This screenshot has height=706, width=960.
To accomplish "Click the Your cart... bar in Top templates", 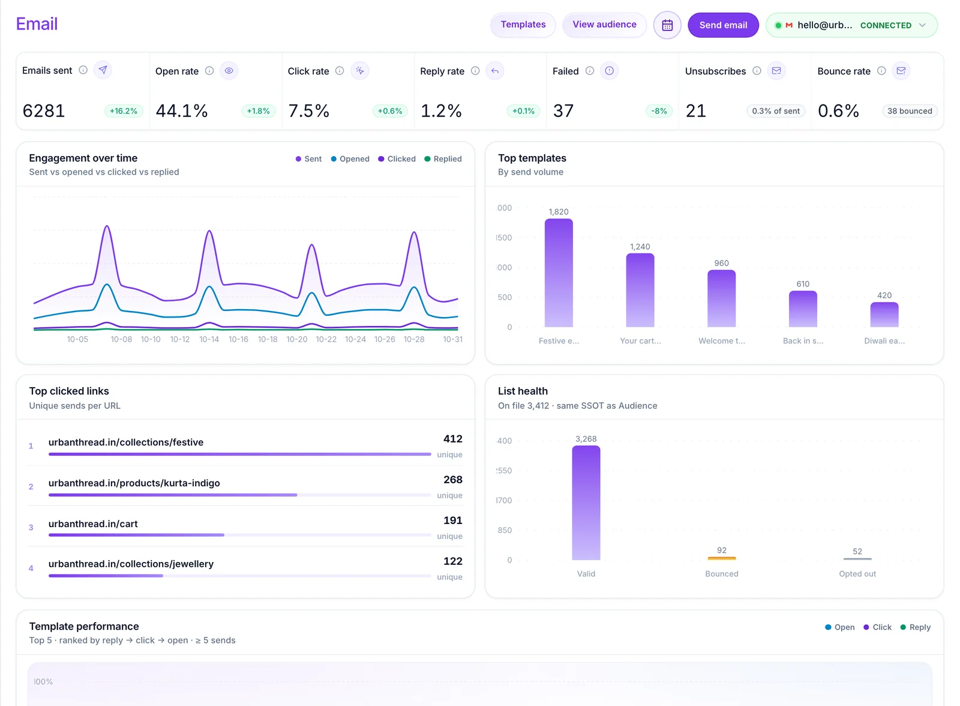I will coord(640,291).
